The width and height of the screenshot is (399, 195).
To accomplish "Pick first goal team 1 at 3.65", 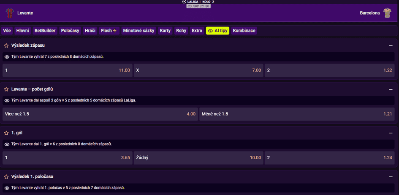I will 68,158.
